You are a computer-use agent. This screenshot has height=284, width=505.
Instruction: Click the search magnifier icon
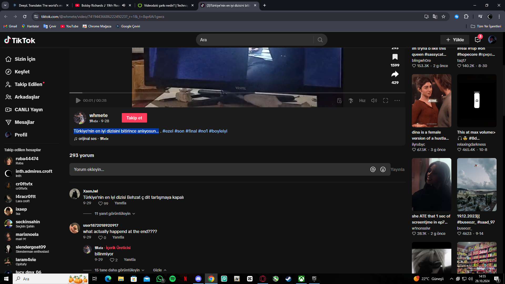point(320,40)
